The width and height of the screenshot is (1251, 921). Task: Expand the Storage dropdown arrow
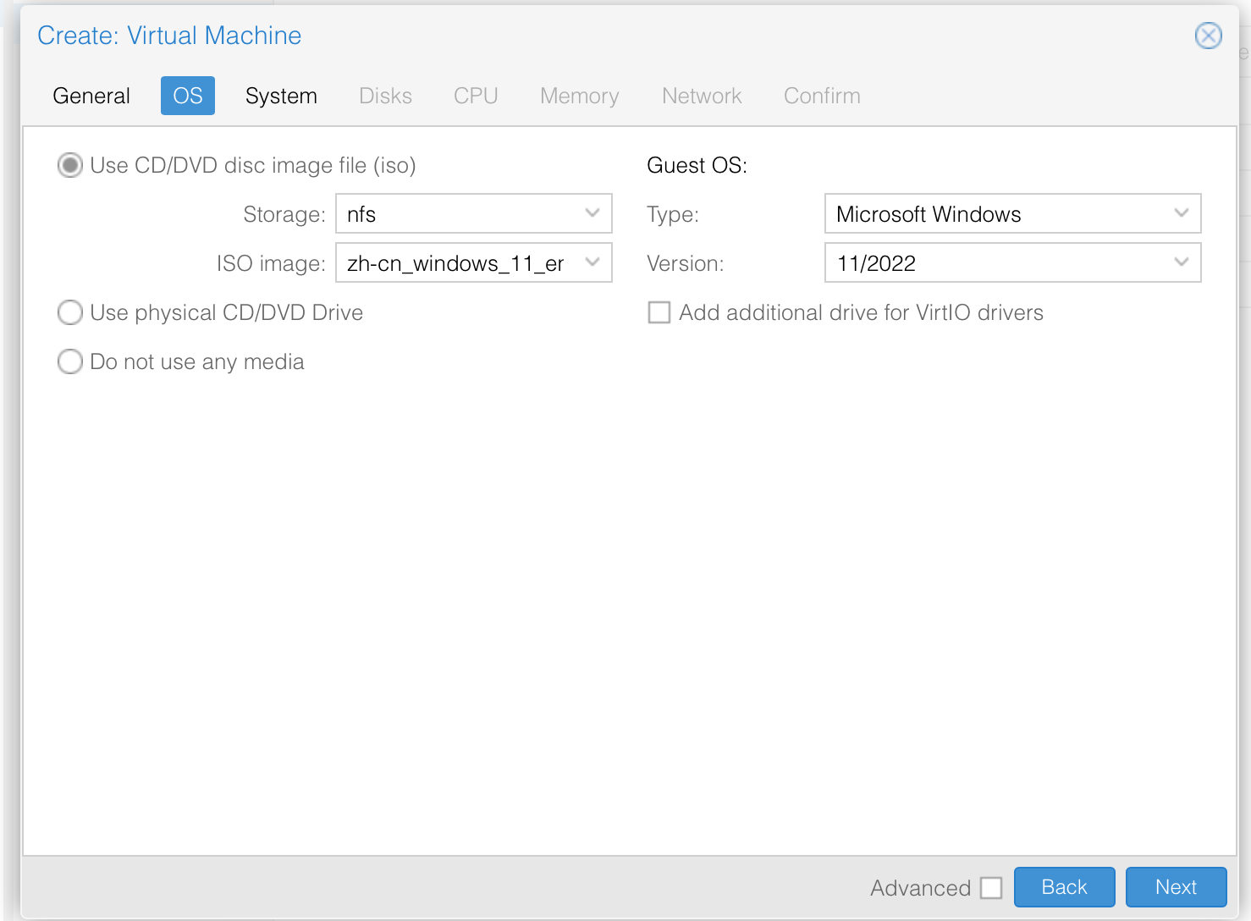click(592, 213)
